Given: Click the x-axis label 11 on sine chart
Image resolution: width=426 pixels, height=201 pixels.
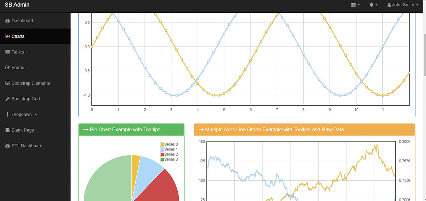Looking at the screenshot, I should click(383, 110).
